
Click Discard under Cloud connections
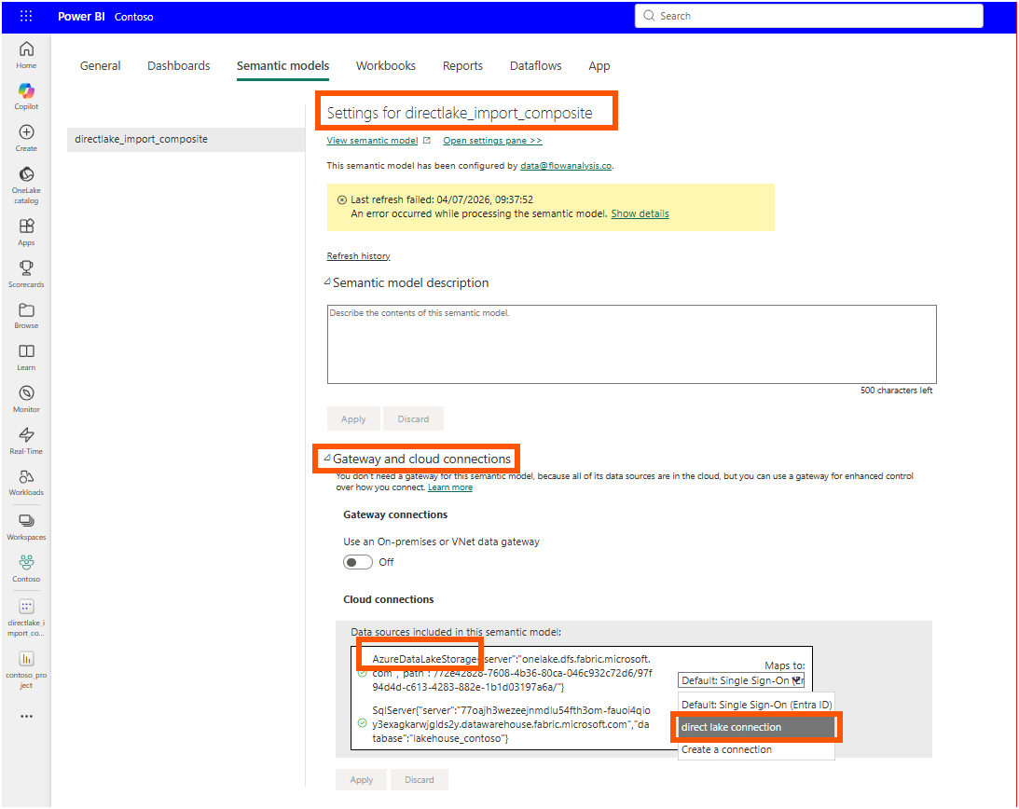click(x=420, y=780)
